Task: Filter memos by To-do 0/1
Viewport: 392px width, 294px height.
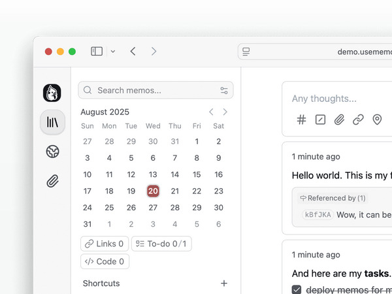Action: pos(161,244)
